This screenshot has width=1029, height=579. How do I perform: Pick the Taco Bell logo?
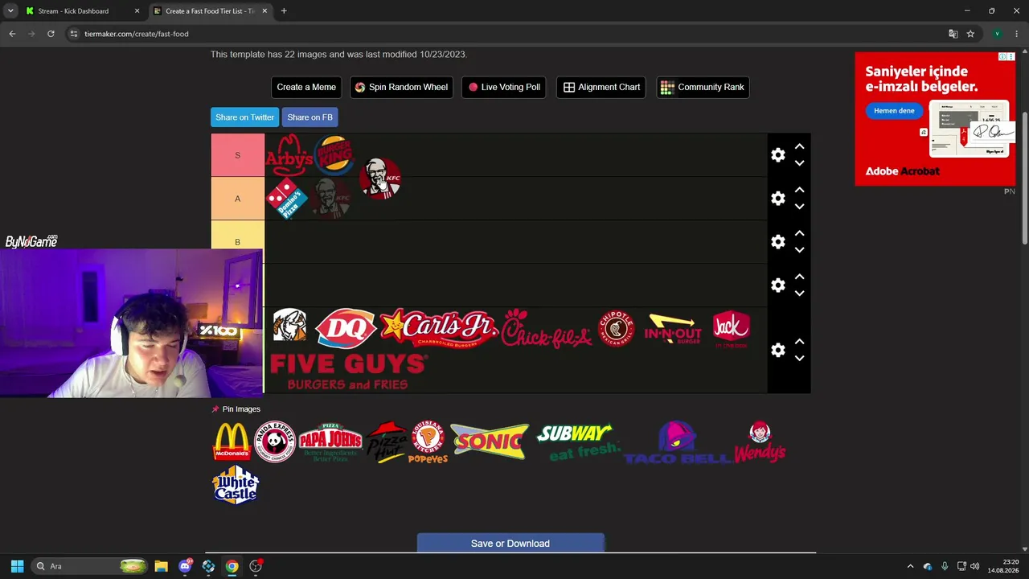(677, 442)
